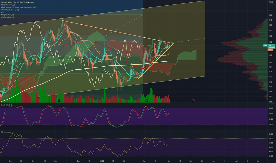The height and width of the screenshot is (163, 276).
Task: Select the MA (200, close, 0) indicator label
Action: click(8, 5)
